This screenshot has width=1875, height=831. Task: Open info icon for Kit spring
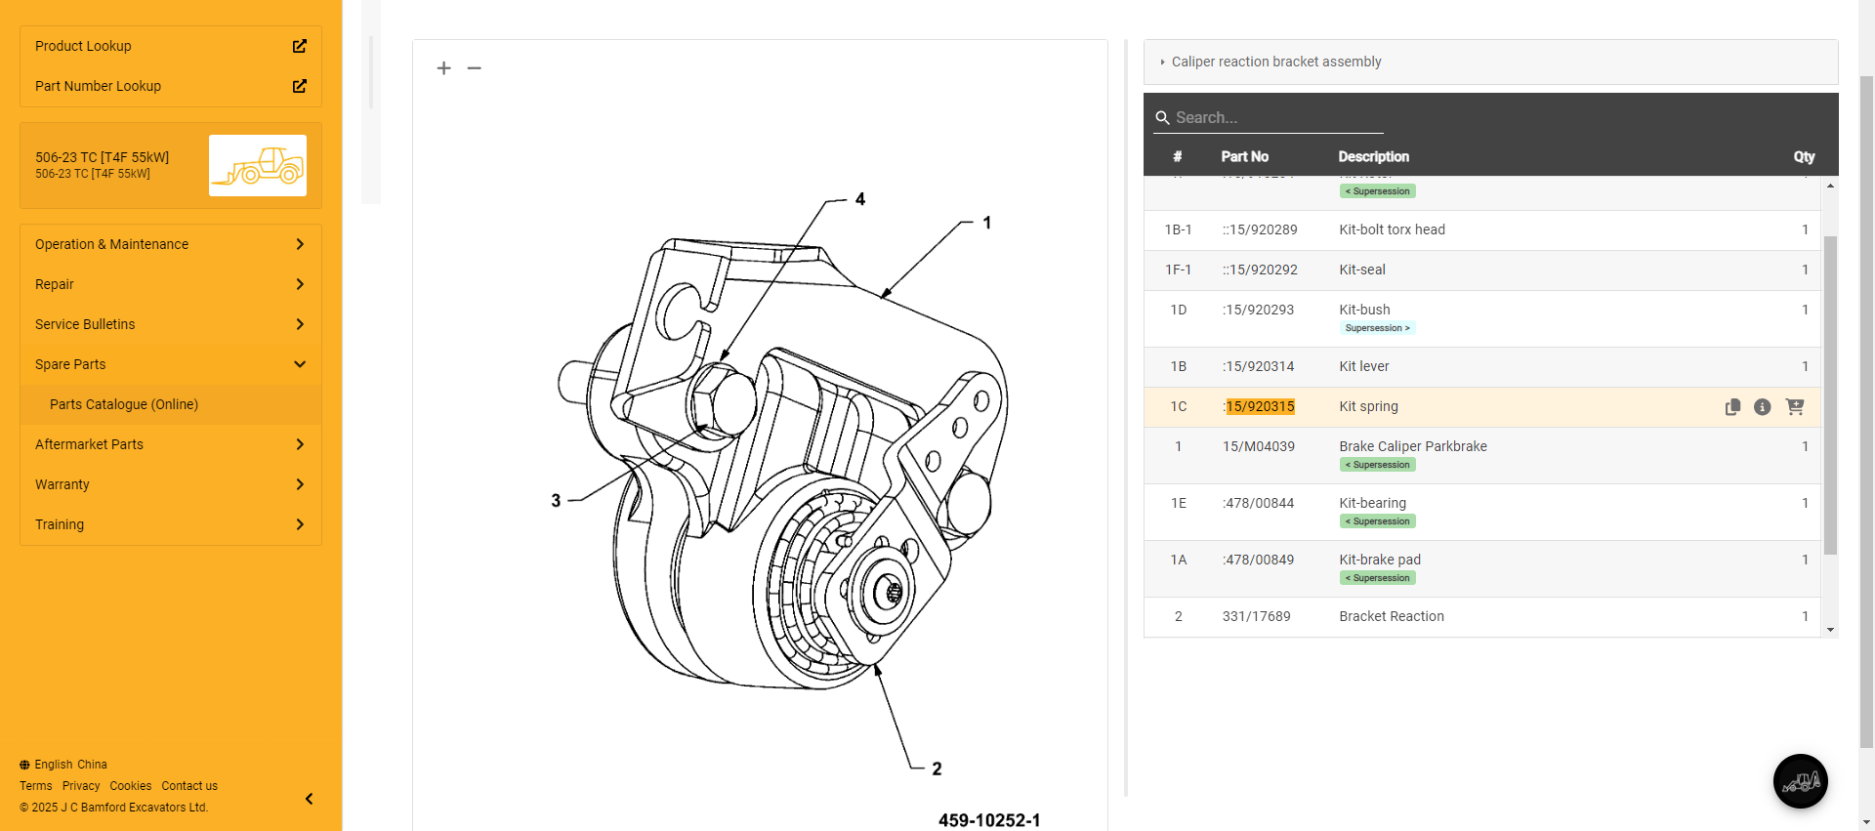pyautogui.click(x=1762, y=407)
